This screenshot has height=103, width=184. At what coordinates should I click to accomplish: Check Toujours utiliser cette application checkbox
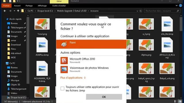62,88
